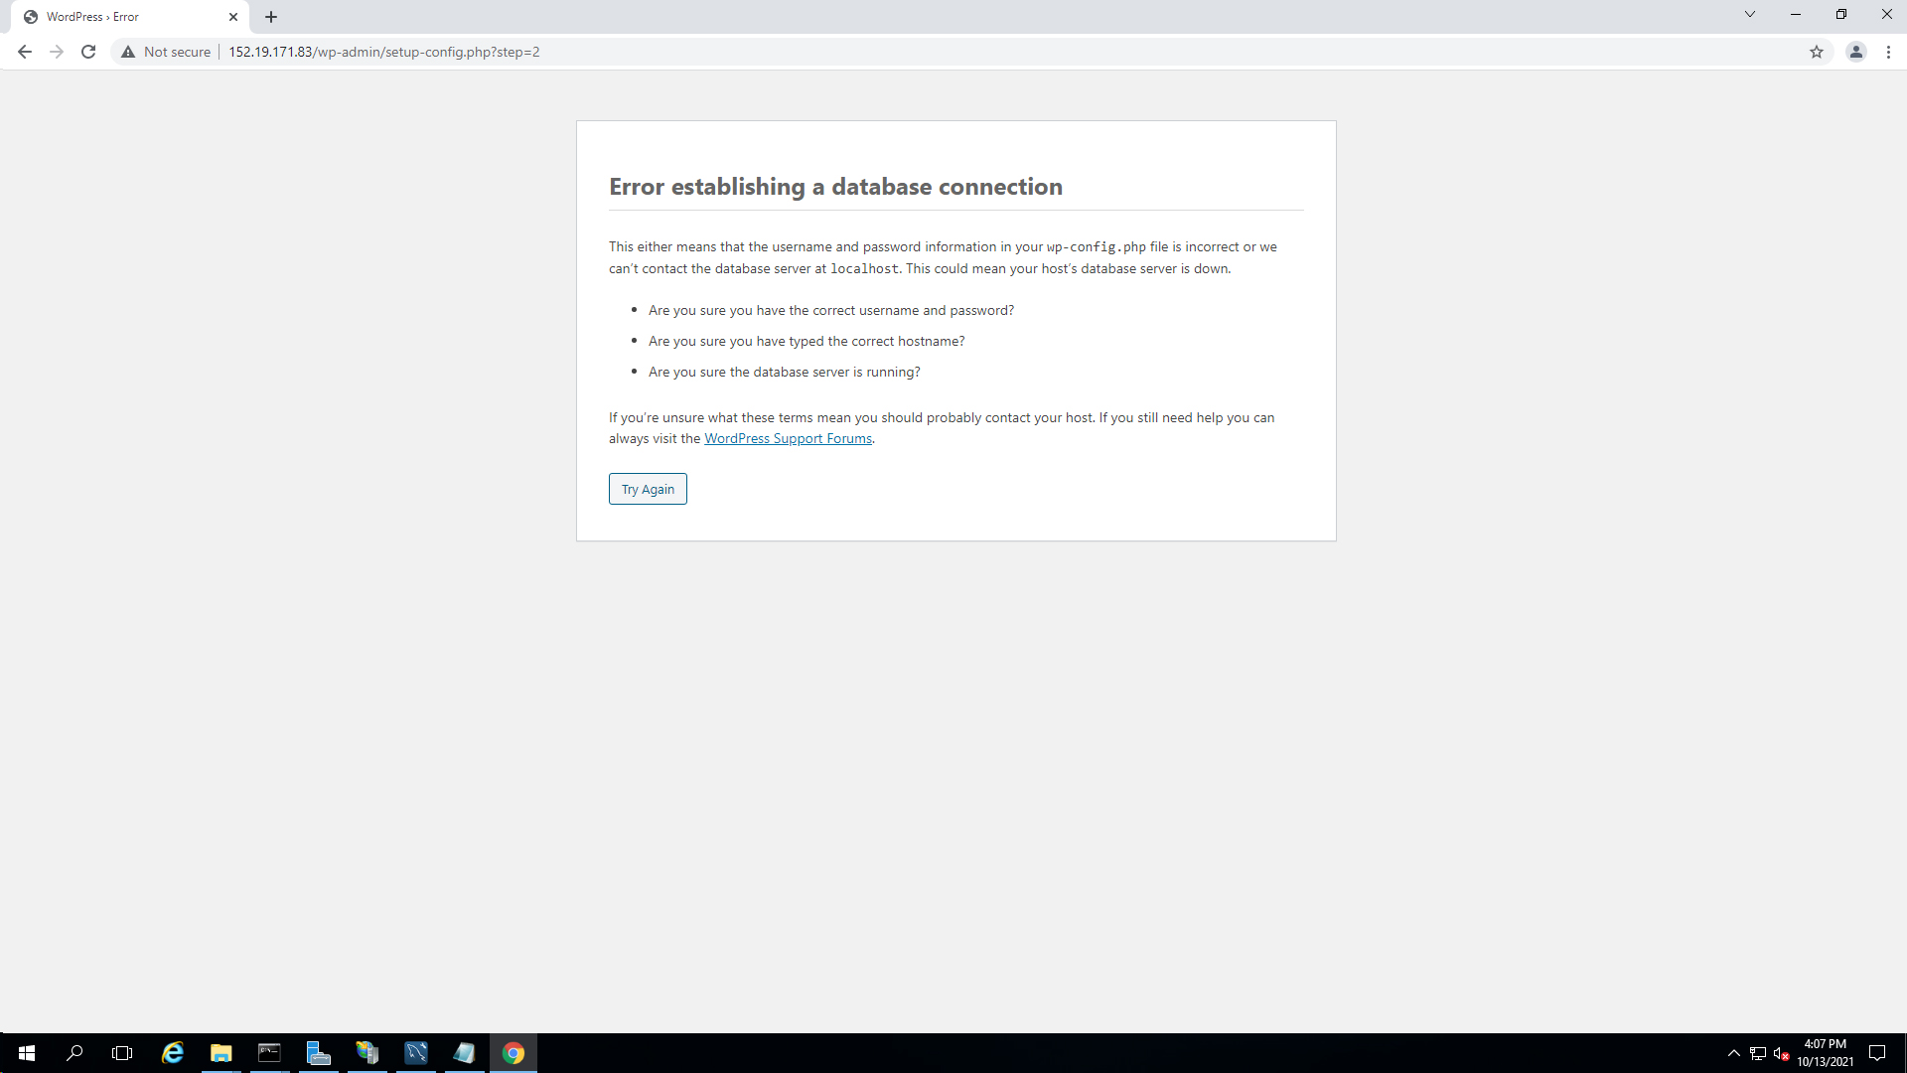
Task: Open the Windows Start menu
Action: tap(27, 1052)
